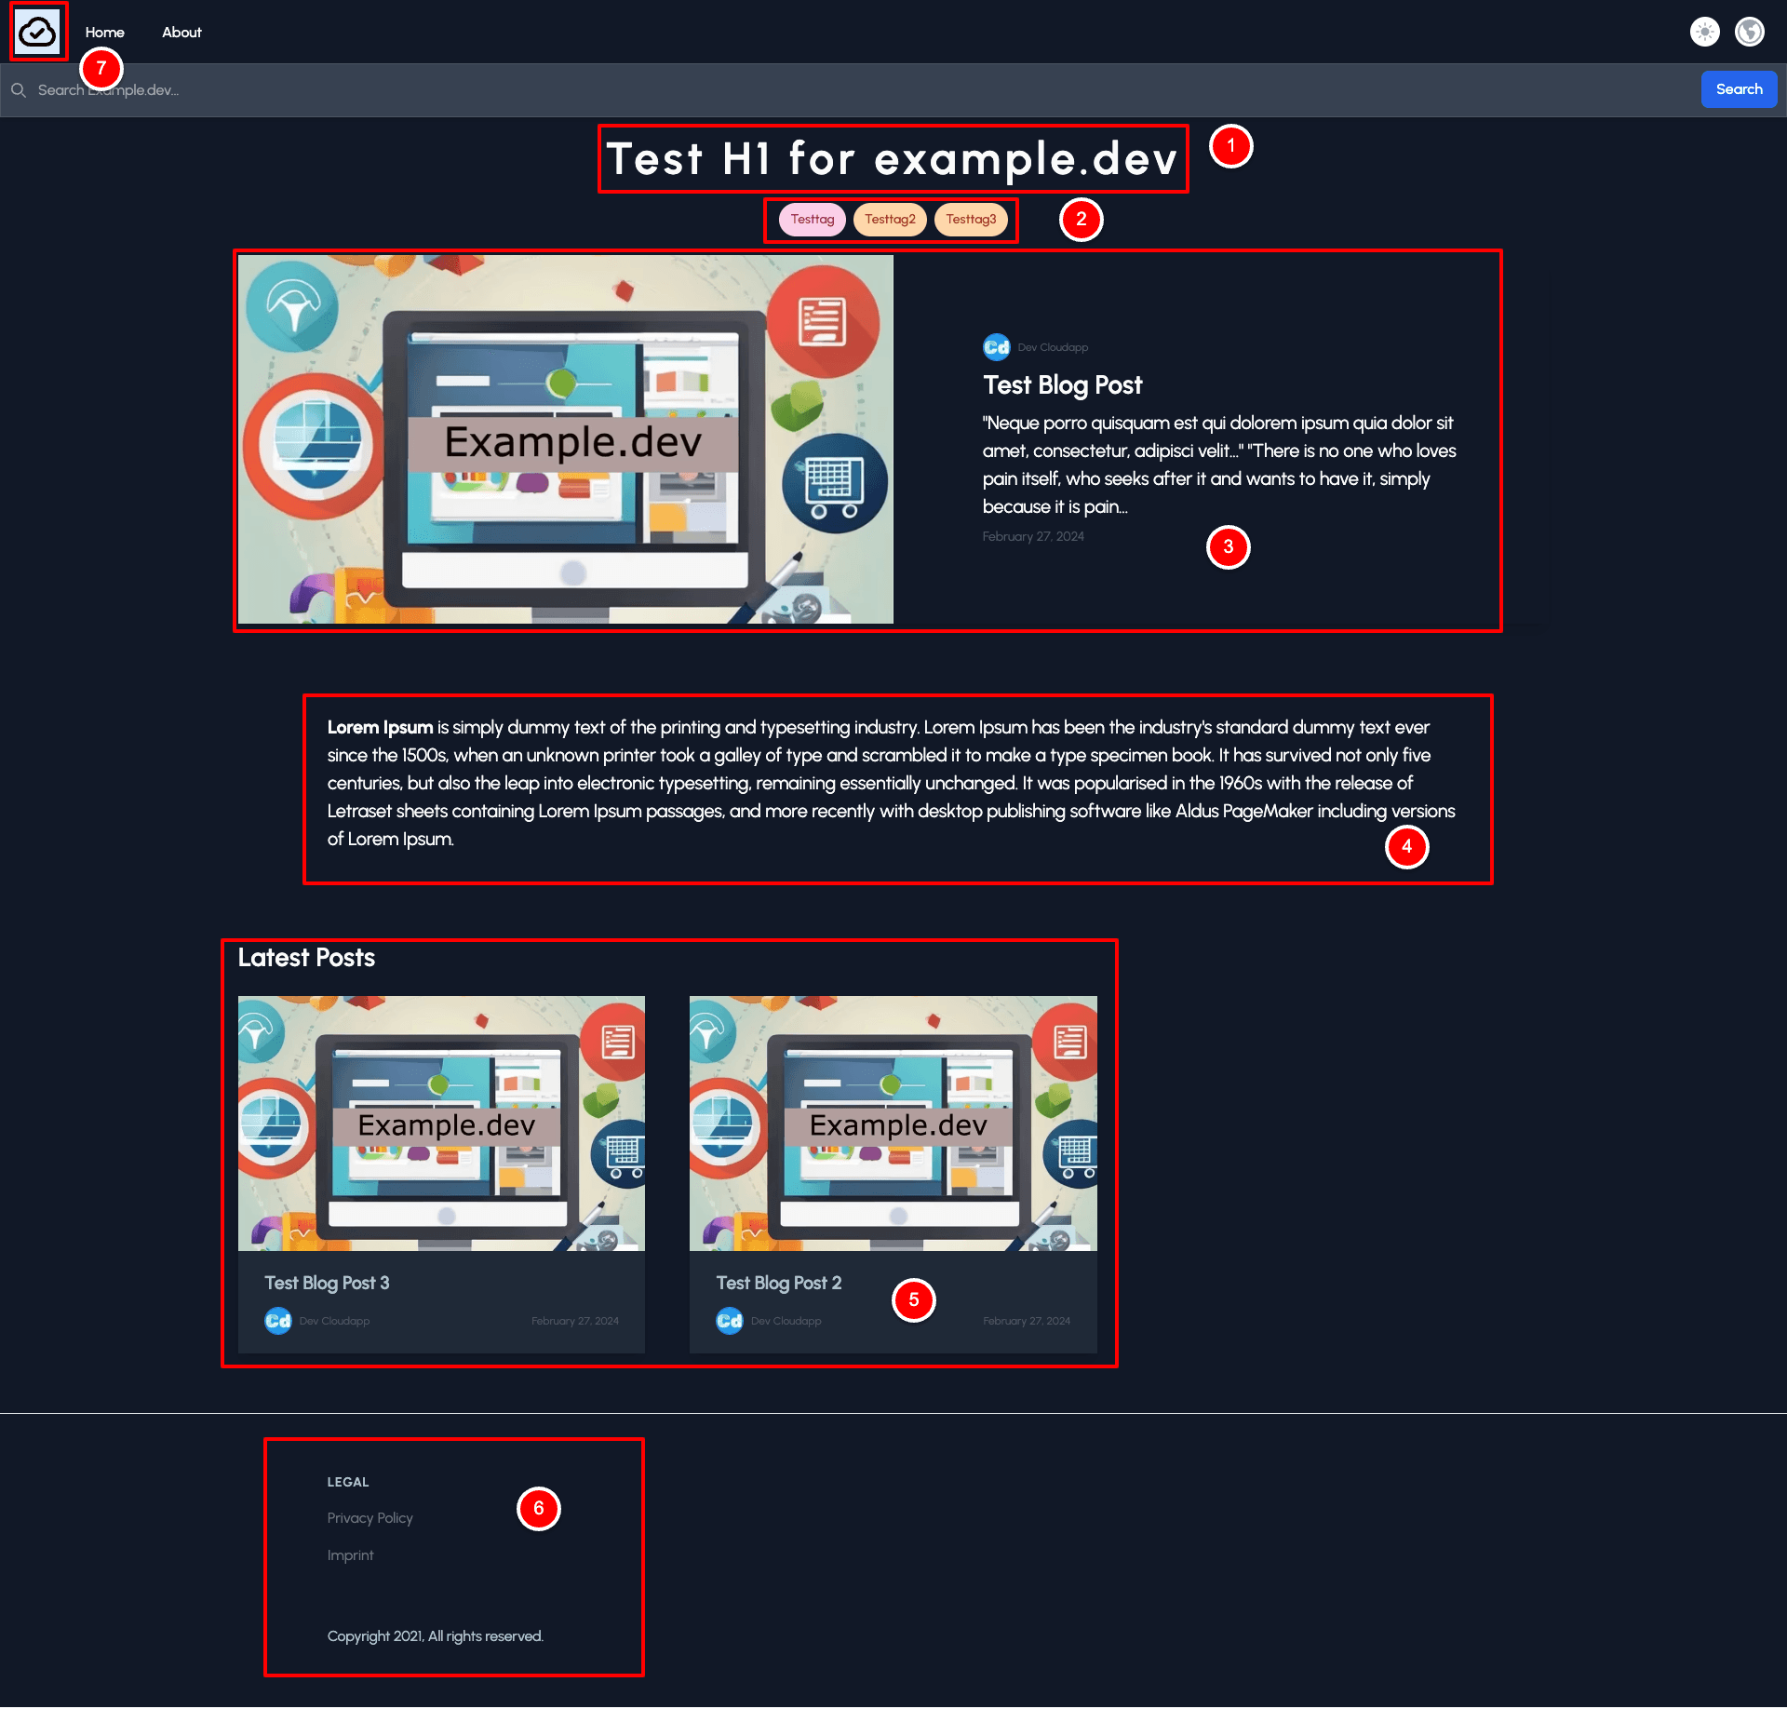
Task: Toggle the light/dark theme sun icon
Action: tap(1704, 33)
